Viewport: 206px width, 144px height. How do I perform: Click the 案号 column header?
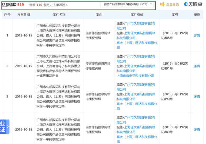tap(175, 15)
